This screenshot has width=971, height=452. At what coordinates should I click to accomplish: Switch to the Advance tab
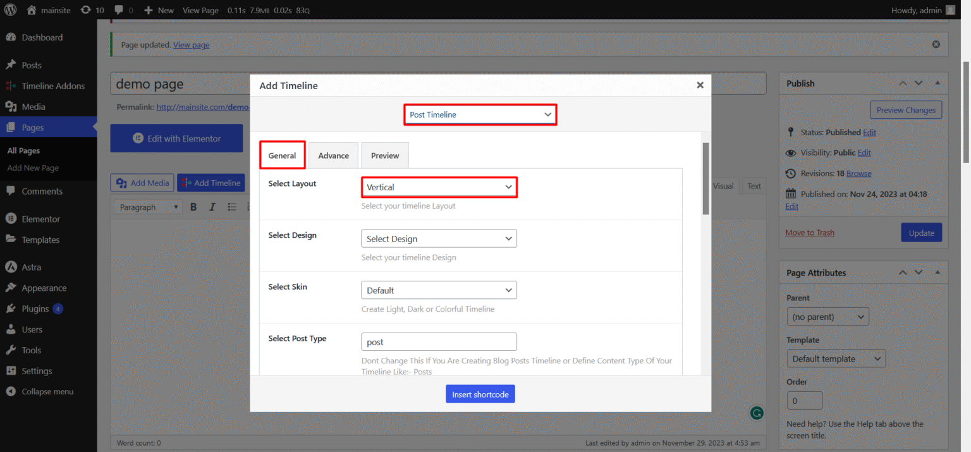[x=333, y=155]
